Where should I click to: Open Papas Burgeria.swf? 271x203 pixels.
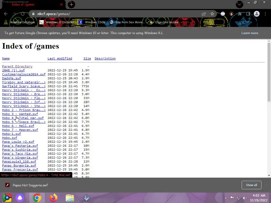19,166
